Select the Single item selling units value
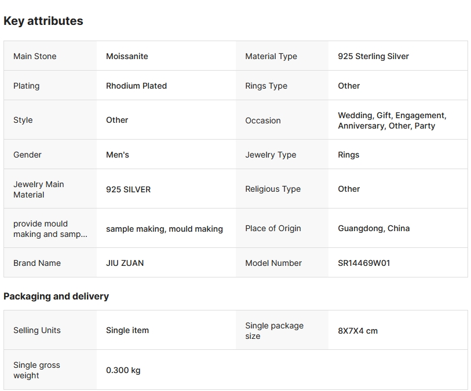This screenshot has height=391, width=471. coord(127,330)
